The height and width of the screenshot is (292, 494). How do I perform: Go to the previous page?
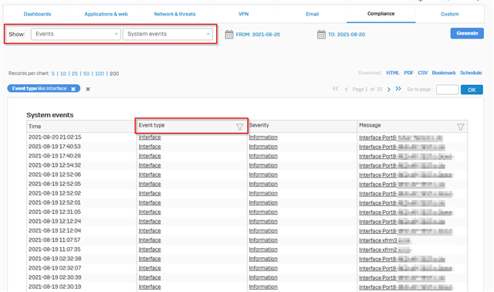347,90
